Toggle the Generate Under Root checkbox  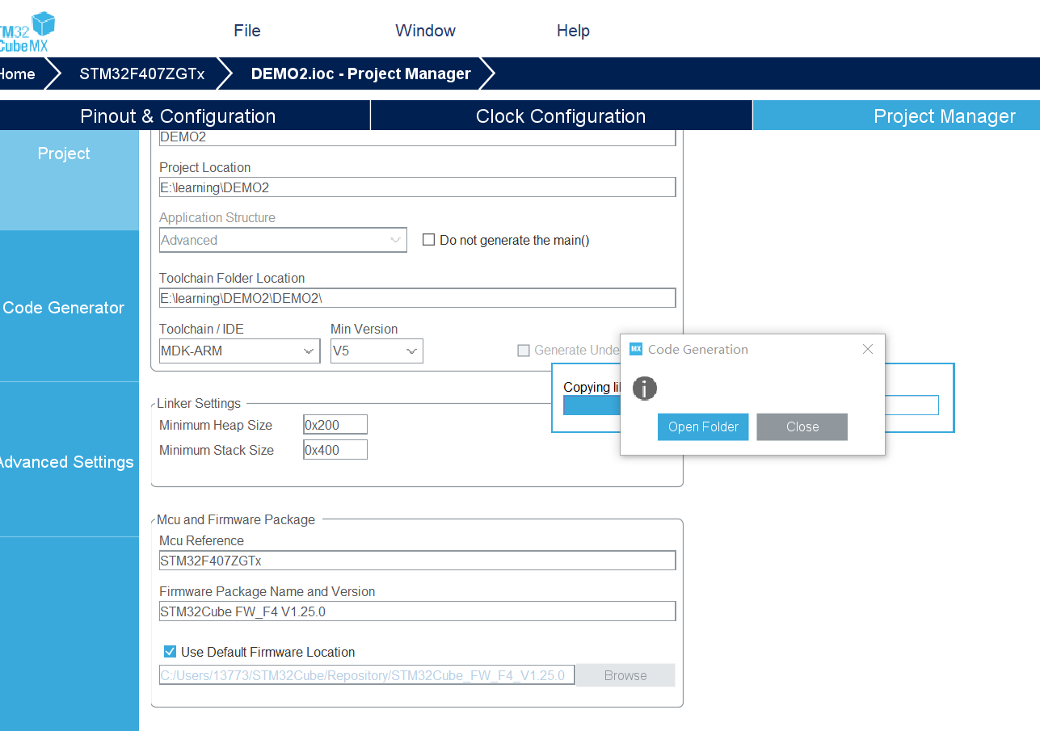point(524,350)
